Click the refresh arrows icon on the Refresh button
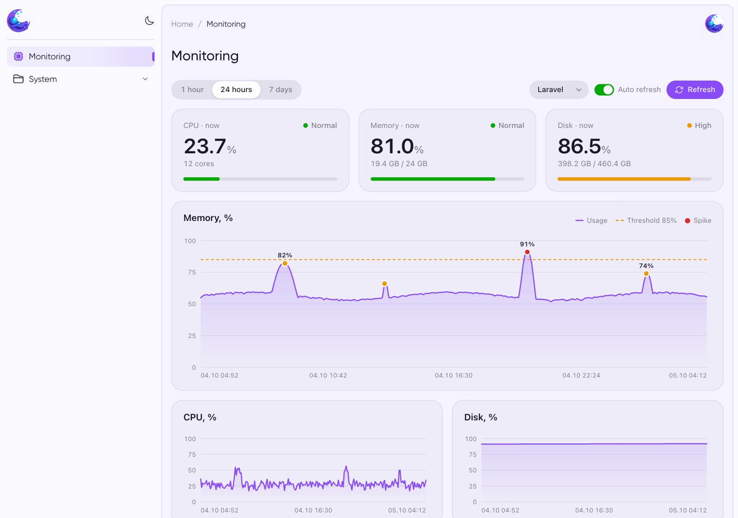Image resolution: width=738 pixels, height=518 pixels. (x=679, y=90)
